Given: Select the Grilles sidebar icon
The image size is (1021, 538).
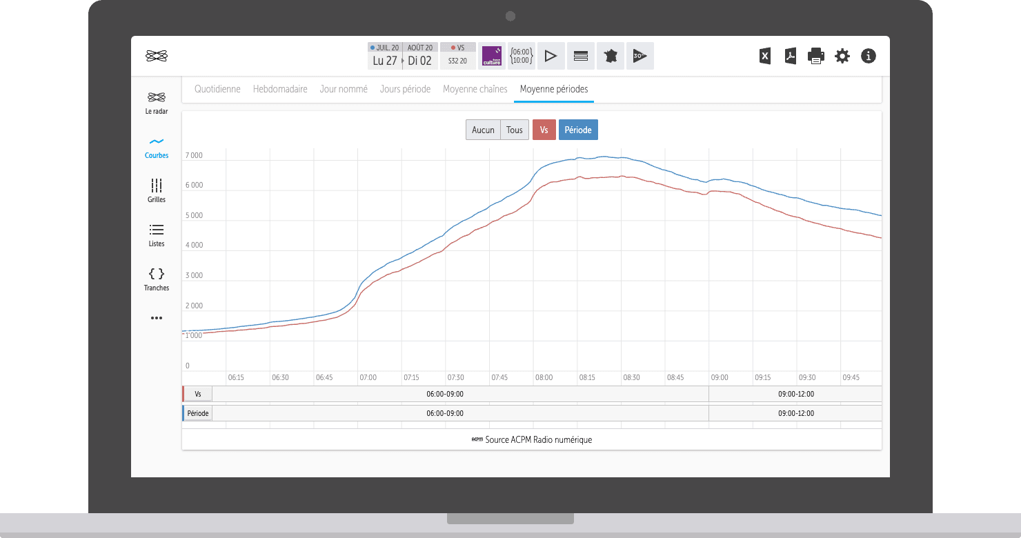Looking at the screenshot, I should [157, 190].
